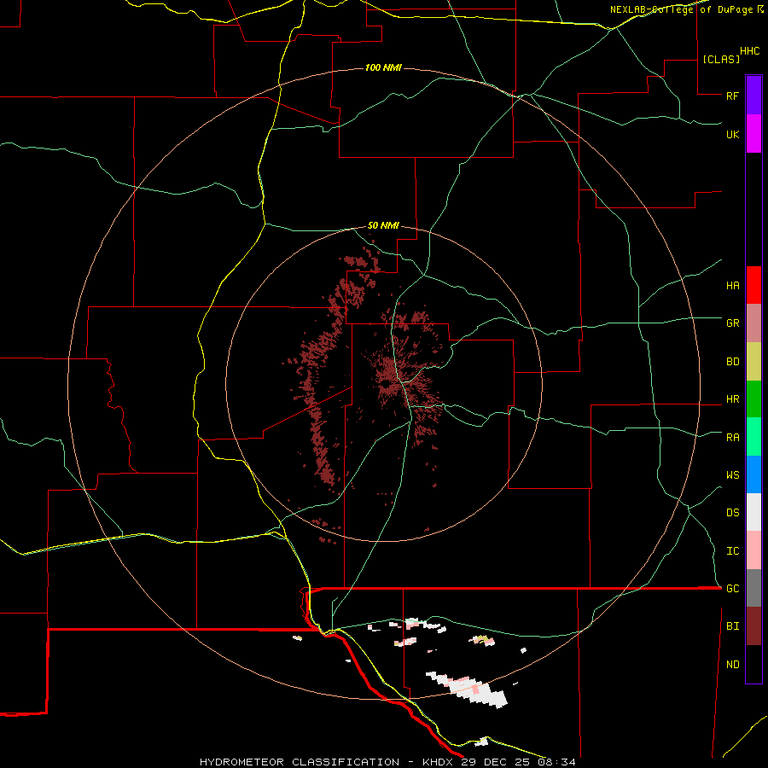Image resolution: width=768 pixels, height=768 pixels.
Task: Click the 50 NMI range ring label
Action: (x=383, y=226)
